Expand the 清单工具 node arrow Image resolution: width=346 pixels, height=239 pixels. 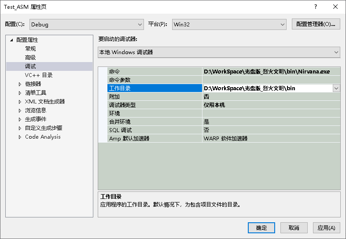pyautogui.click(x=20, y=93)
